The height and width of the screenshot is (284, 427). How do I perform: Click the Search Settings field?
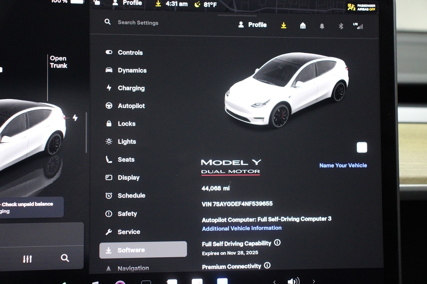tap(138, 23)
